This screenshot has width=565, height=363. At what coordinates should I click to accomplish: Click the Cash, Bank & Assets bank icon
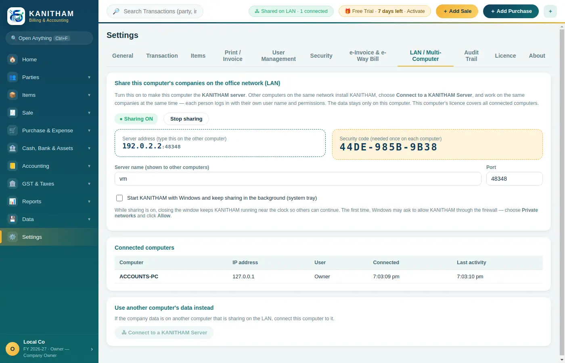pos(13,148)
